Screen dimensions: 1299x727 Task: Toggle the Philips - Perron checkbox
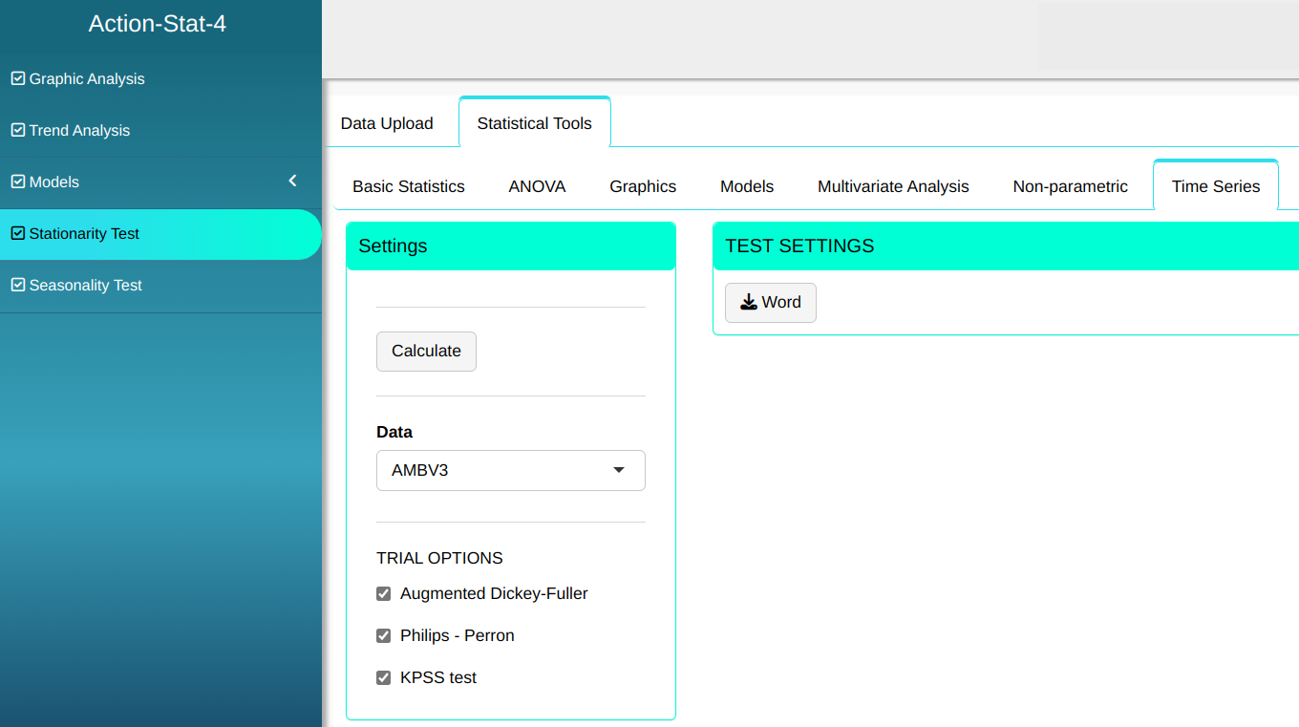[x=384, y=635]
